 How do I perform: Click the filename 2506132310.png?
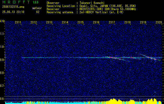point(13,7)
